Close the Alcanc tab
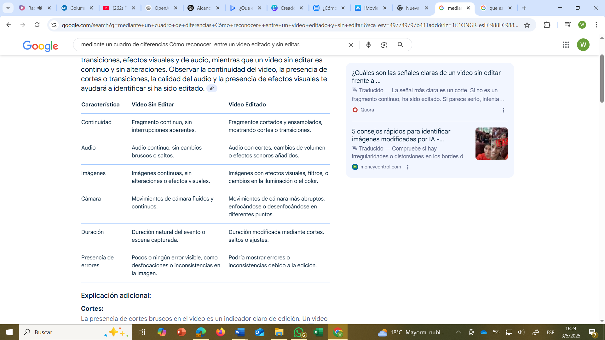 [218, 8]
